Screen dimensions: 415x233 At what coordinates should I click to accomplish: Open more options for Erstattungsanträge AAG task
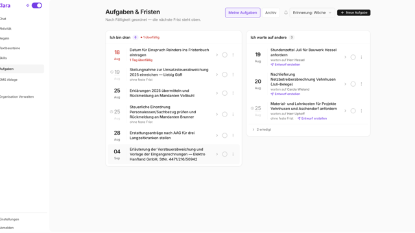233,135
